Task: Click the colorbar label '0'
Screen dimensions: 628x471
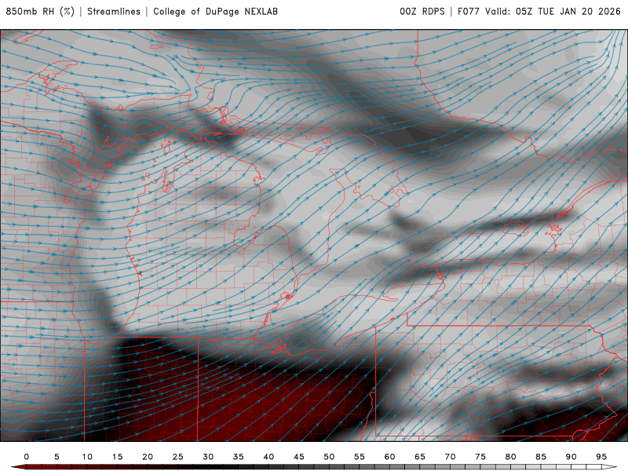Action: click(27, 457)
